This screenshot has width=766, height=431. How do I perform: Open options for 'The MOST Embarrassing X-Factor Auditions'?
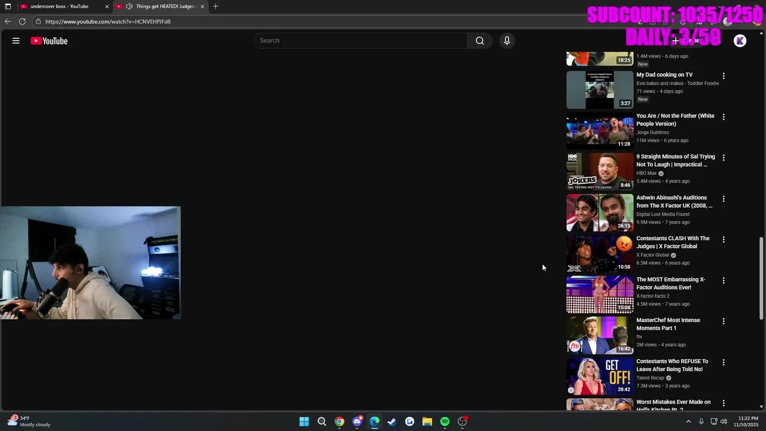(x=724, y=280)
